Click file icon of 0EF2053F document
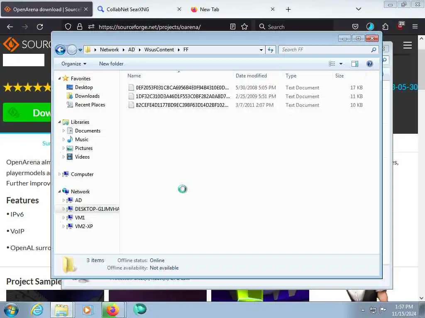Viewport: 425px width, 318px height. click(x=131, y=88)
